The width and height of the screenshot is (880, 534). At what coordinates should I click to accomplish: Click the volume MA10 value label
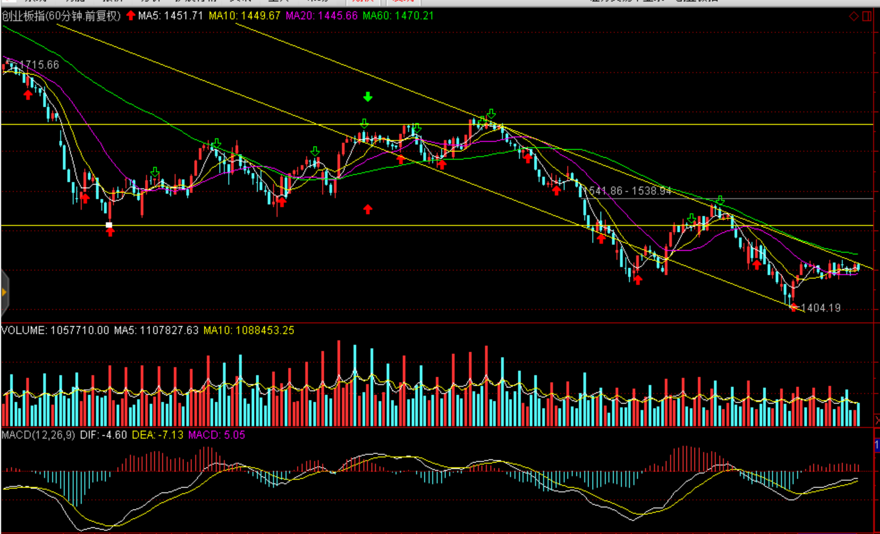coord(249,330)
